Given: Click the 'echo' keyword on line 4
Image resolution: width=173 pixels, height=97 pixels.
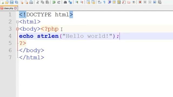Looking at the screenshot, I should click(x=26, y=36).
